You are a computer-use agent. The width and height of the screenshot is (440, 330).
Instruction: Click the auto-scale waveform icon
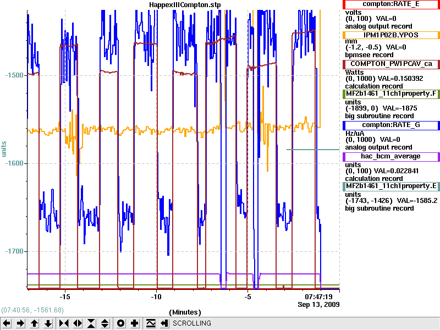pyautogui.click(x=151, y=323)
